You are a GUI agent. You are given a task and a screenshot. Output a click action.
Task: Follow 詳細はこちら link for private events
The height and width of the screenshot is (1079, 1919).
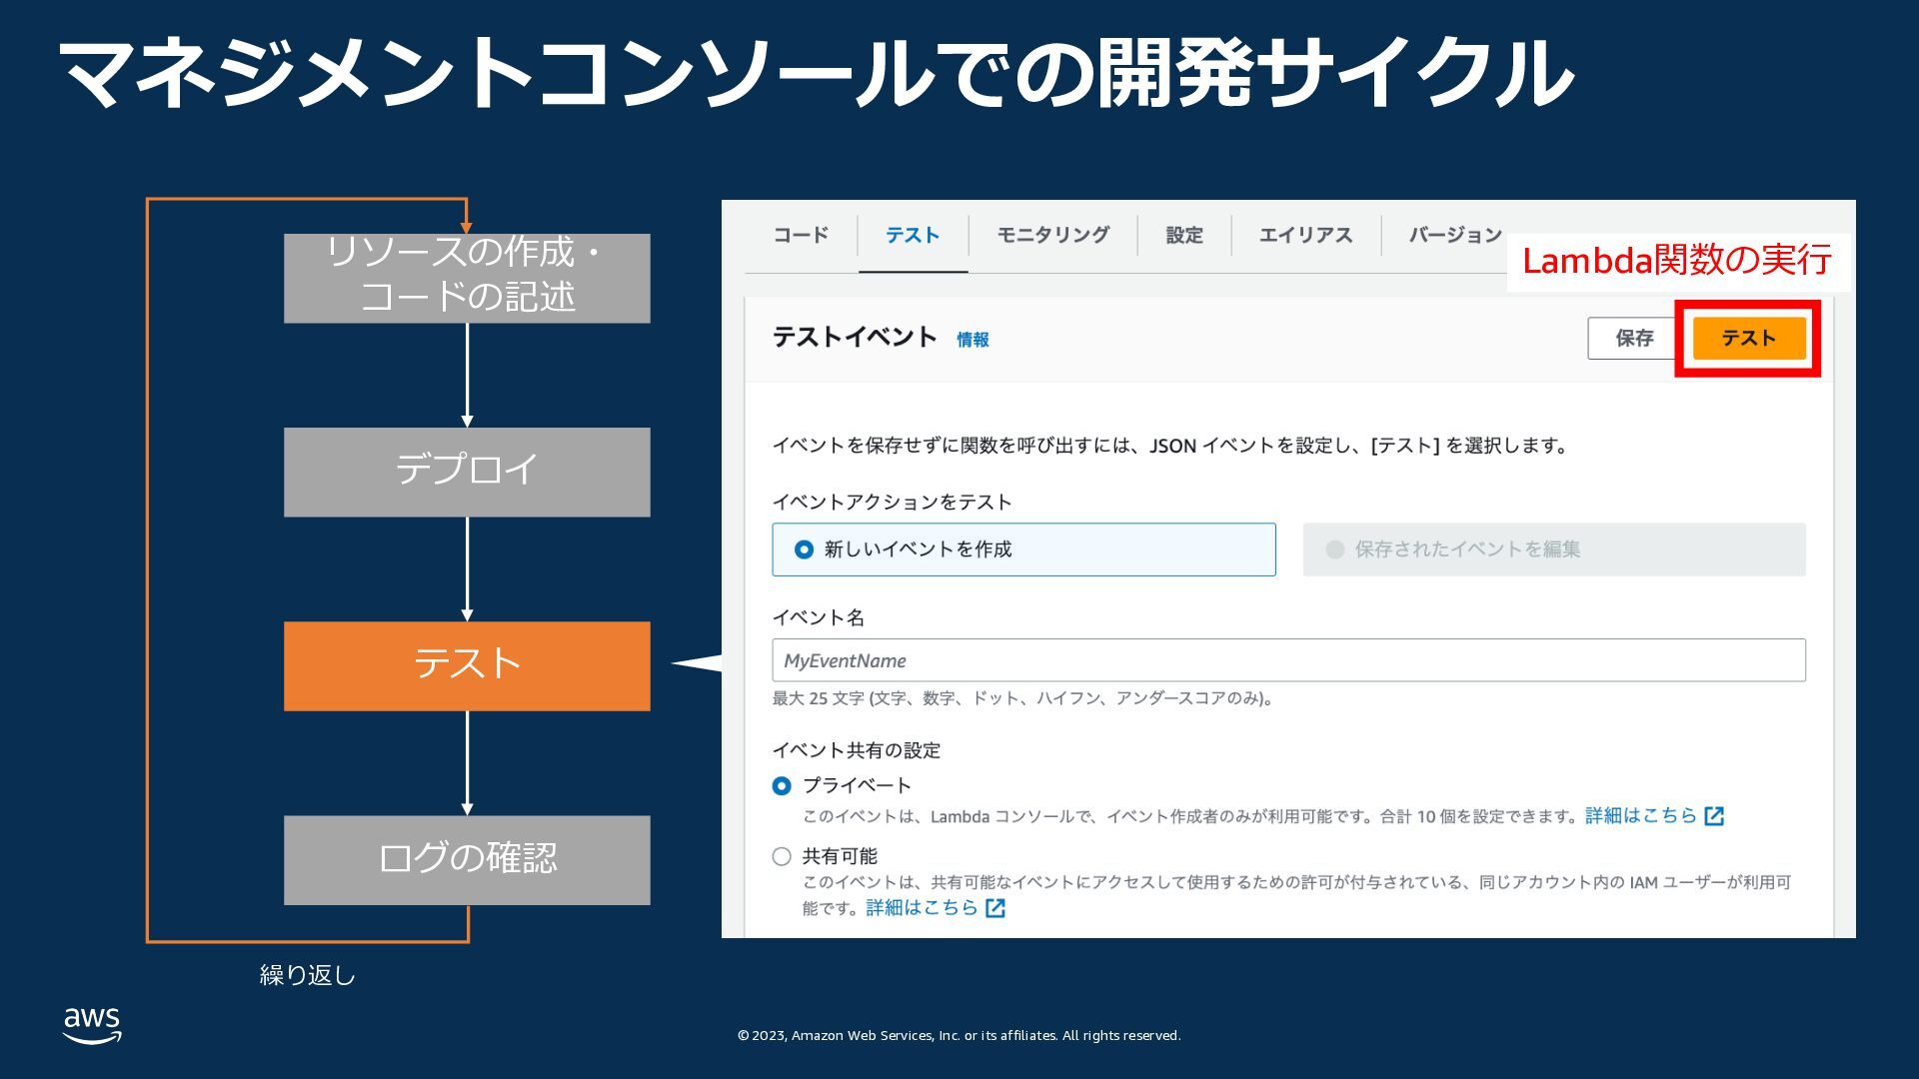(x=1640, y=815)
